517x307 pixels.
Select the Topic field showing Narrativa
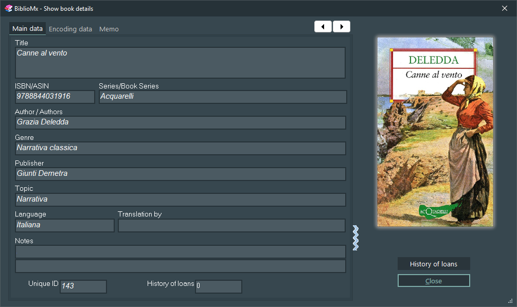(x=179, y=199)
